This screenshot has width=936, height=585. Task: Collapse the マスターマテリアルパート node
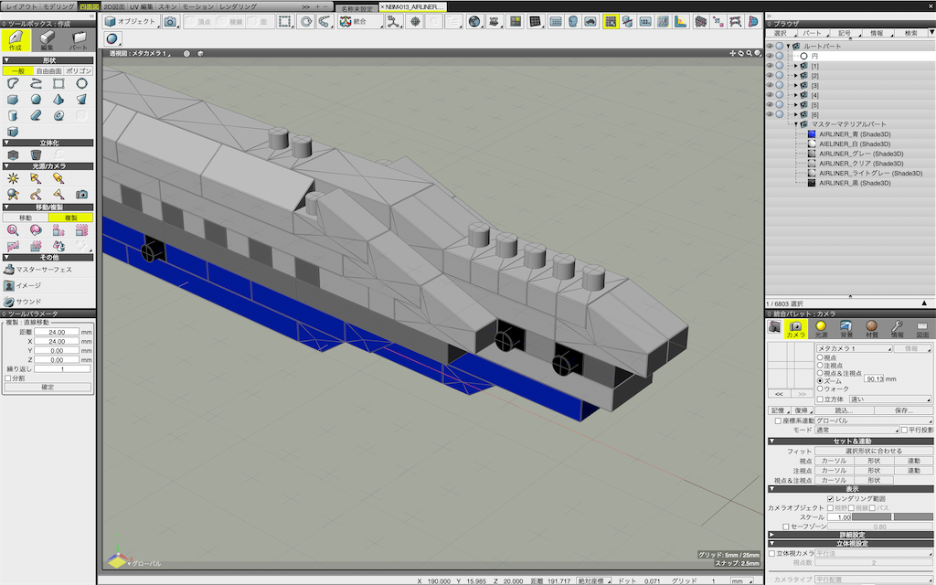796,124
